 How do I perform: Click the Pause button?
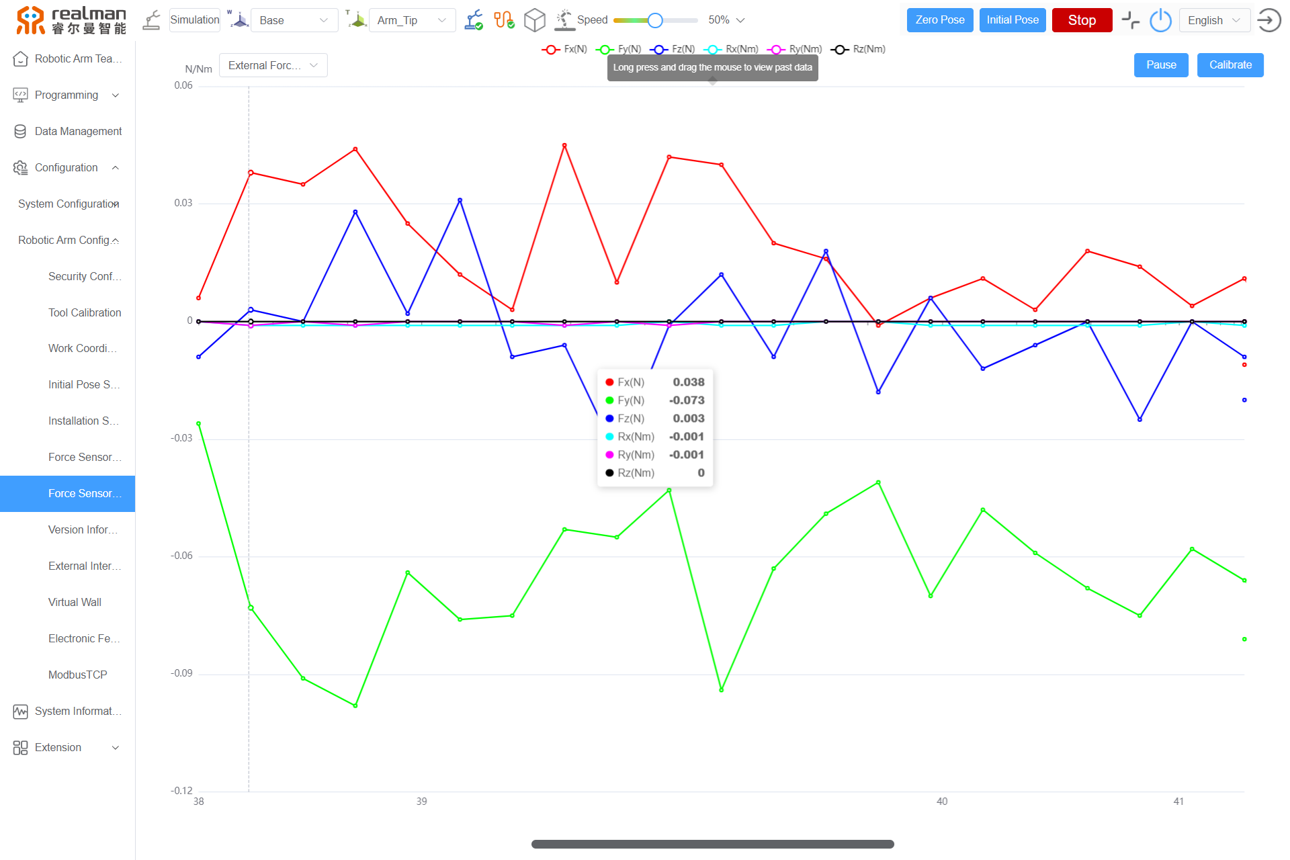[1160, 65]
